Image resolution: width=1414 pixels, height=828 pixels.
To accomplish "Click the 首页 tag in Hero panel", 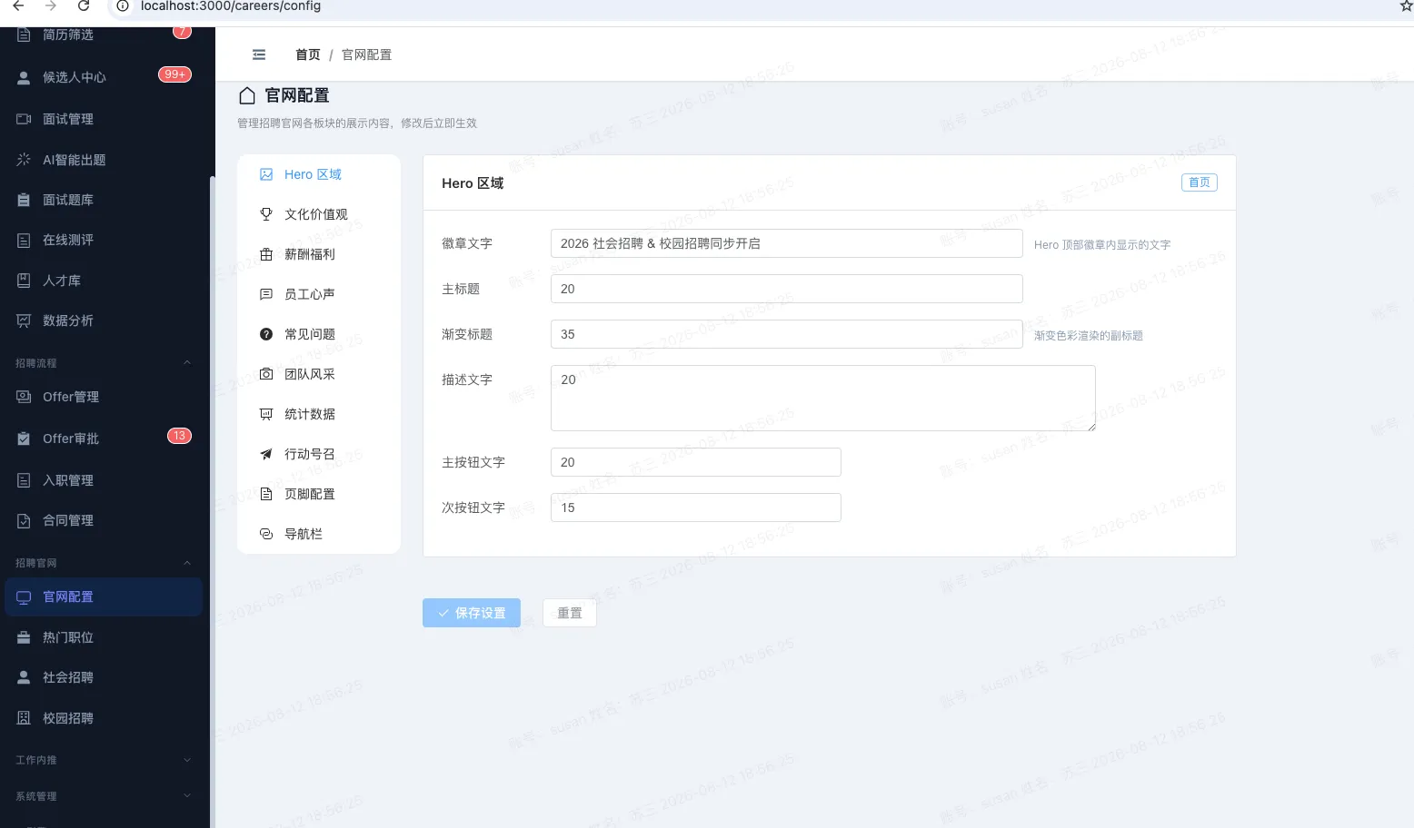I will point(1200,182).
